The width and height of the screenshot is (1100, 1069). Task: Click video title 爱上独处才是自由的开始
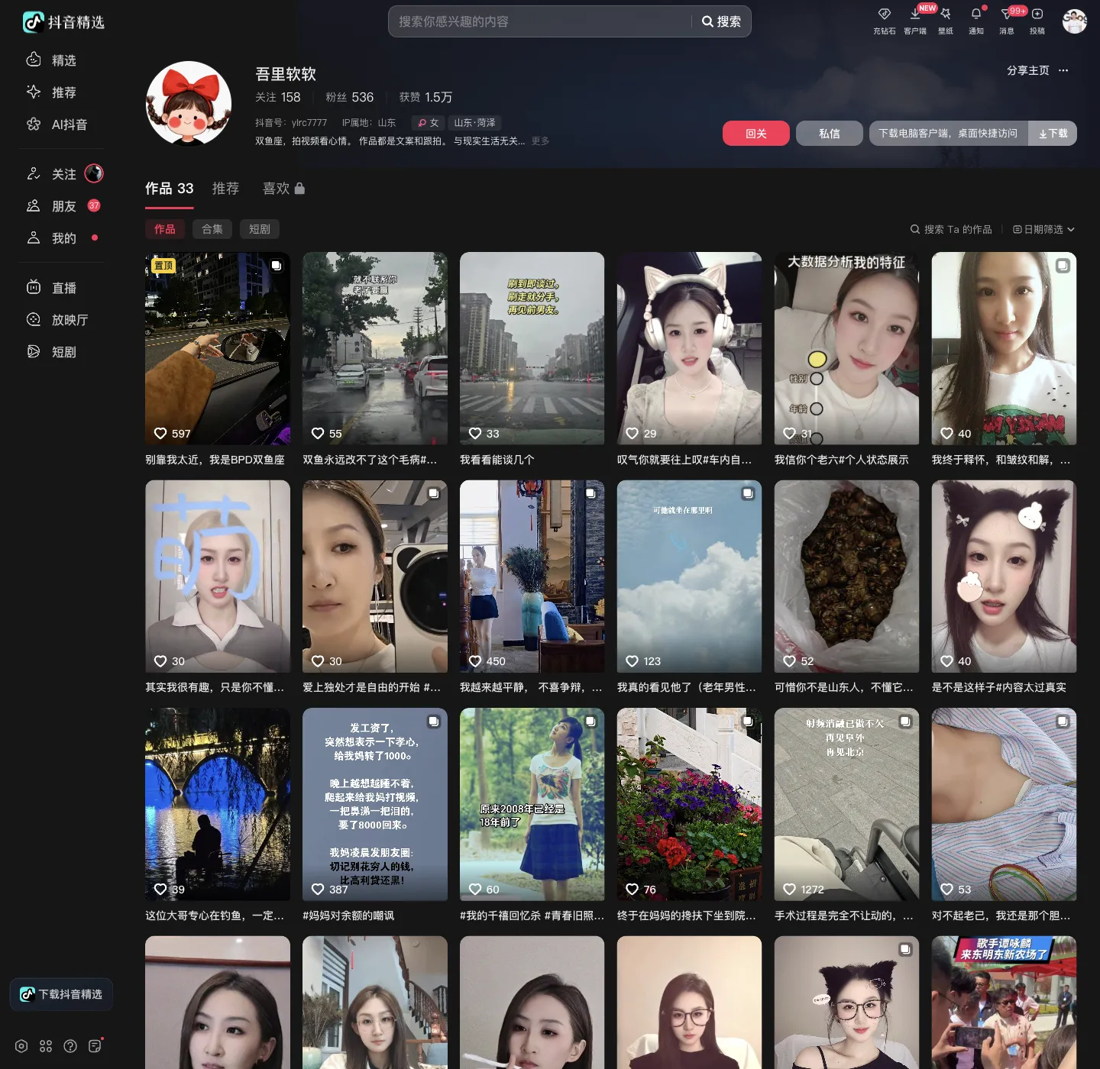[372, 687]
